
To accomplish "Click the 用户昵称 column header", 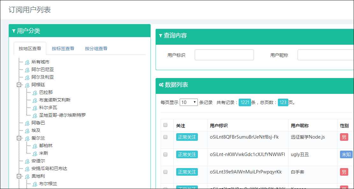I will 300,126.
